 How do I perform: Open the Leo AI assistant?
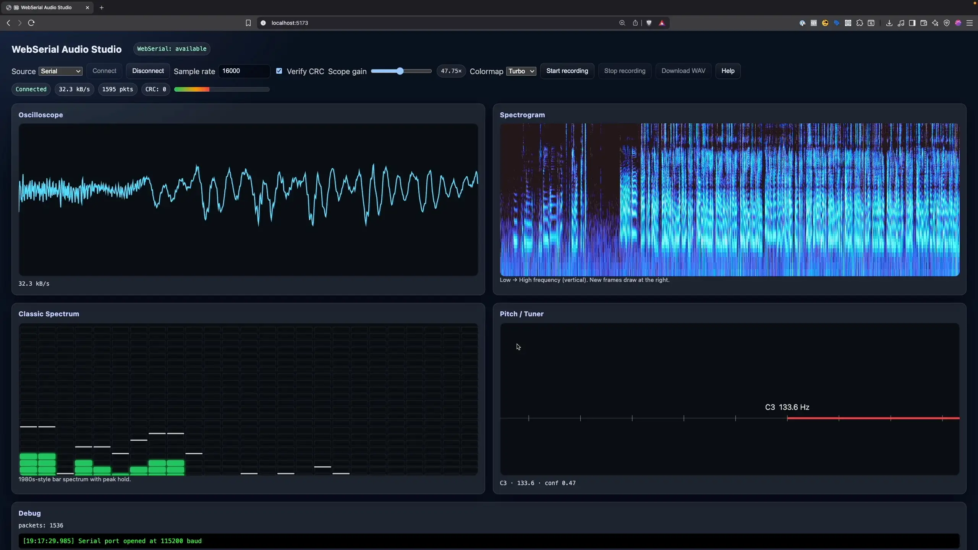[935, 23]
